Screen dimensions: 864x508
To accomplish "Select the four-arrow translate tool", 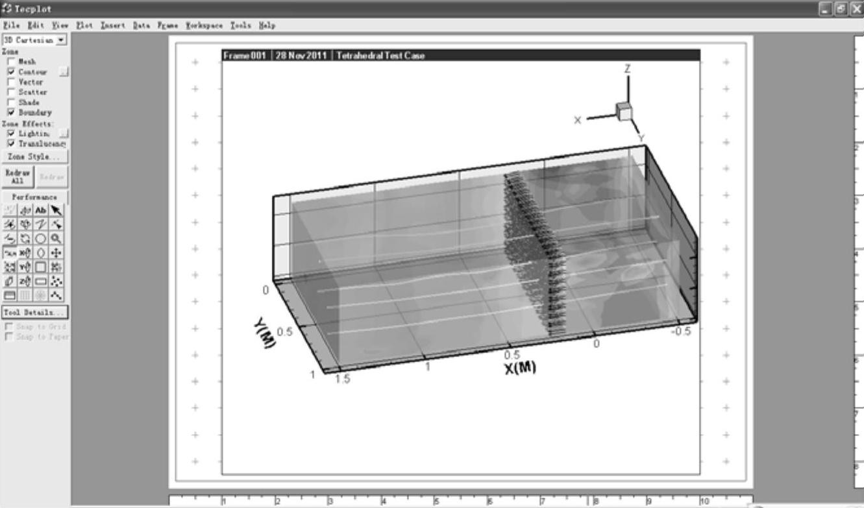I will [x=56, y=252].
